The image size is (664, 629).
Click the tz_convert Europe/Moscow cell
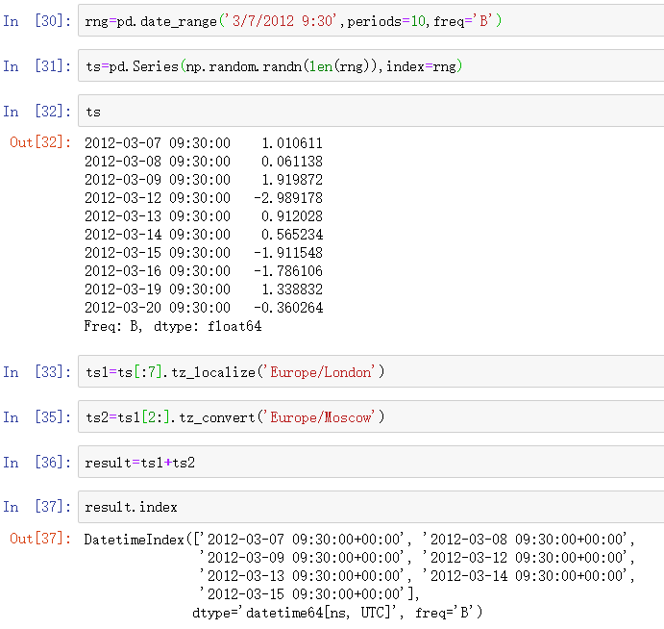(371, 417)
